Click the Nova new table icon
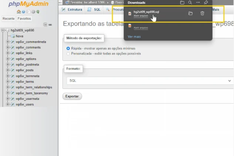Viewport: 234px width, 156px height. [13, 36]
